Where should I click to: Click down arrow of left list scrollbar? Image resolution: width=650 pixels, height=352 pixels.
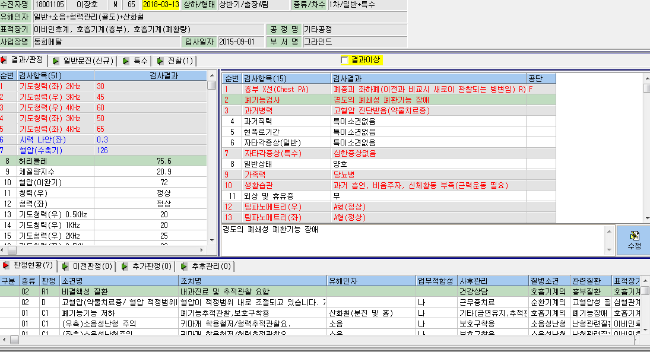[212, 240]
